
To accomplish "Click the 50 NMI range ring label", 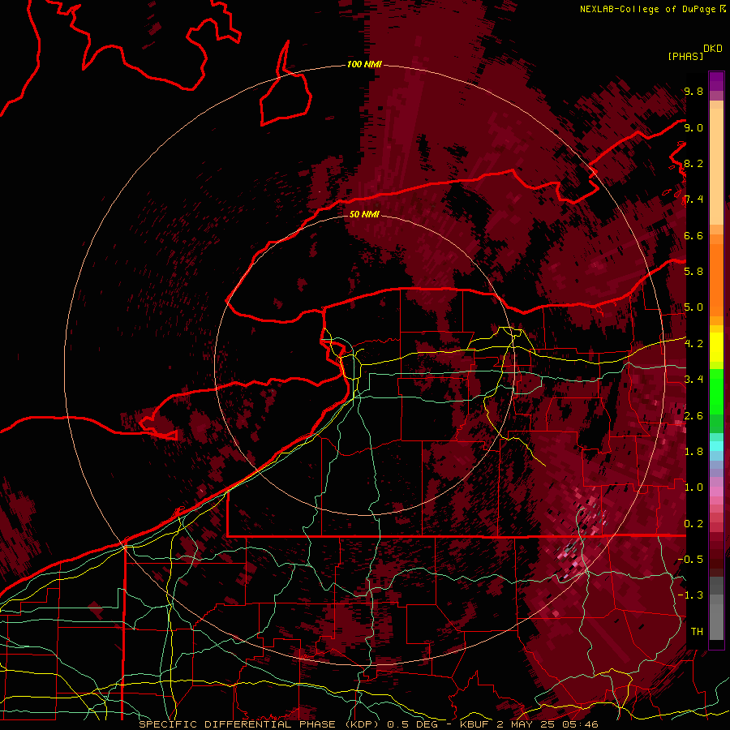I will (364, 214).
